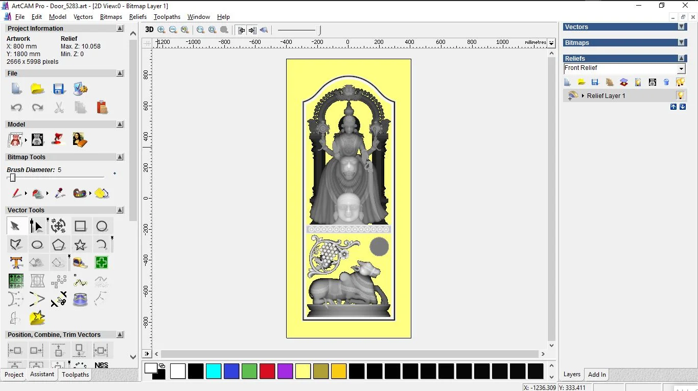Screen dimensions: 698x391
Task: Switch to the Add In tab
Action: coord(597,375)
